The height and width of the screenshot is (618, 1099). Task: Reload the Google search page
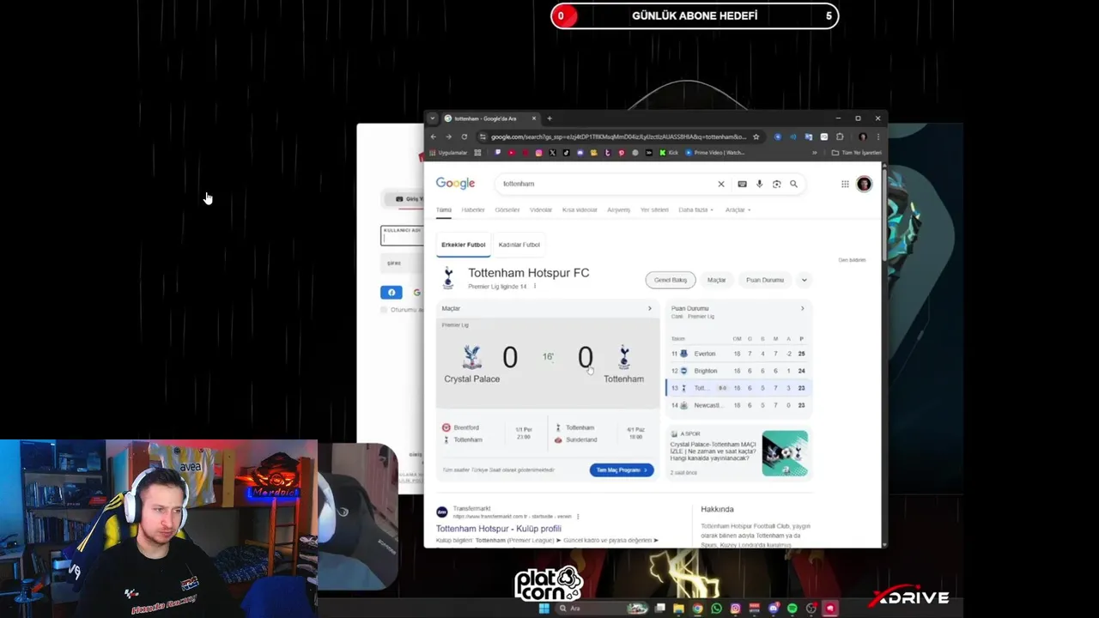click(x=464, y=136)
